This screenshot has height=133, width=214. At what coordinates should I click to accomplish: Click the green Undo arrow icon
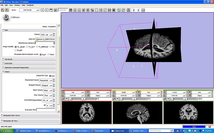(119, 10)
